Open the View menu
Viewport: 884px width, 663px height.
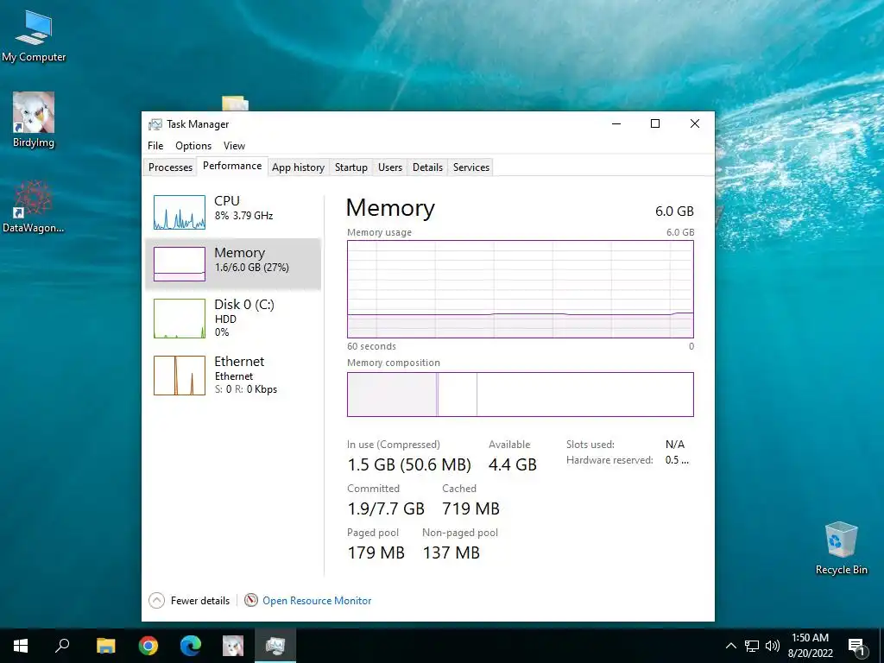tap(234, 145)
